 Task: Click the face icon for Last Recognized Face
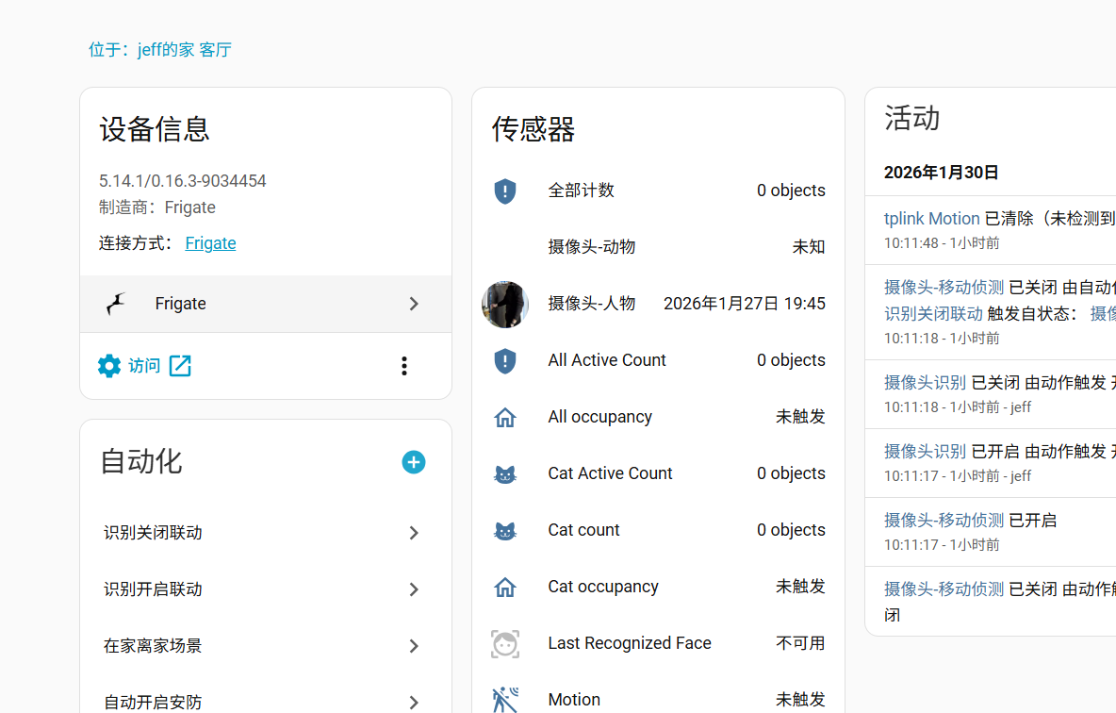(505, 644)
